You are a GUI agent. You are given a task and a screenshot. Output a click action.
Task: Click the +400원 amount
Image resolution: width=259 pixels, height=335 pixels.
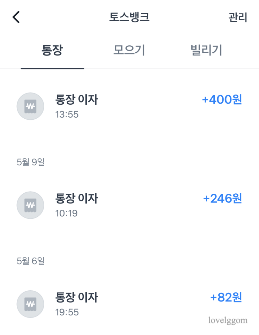point(222,100)
